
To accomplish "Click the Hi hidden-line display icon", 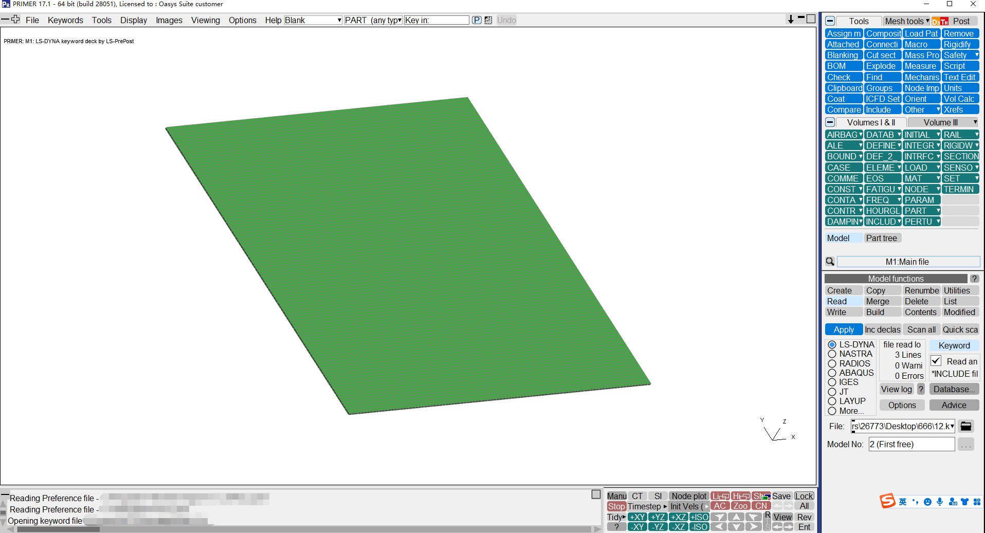I will click(741, 496).
